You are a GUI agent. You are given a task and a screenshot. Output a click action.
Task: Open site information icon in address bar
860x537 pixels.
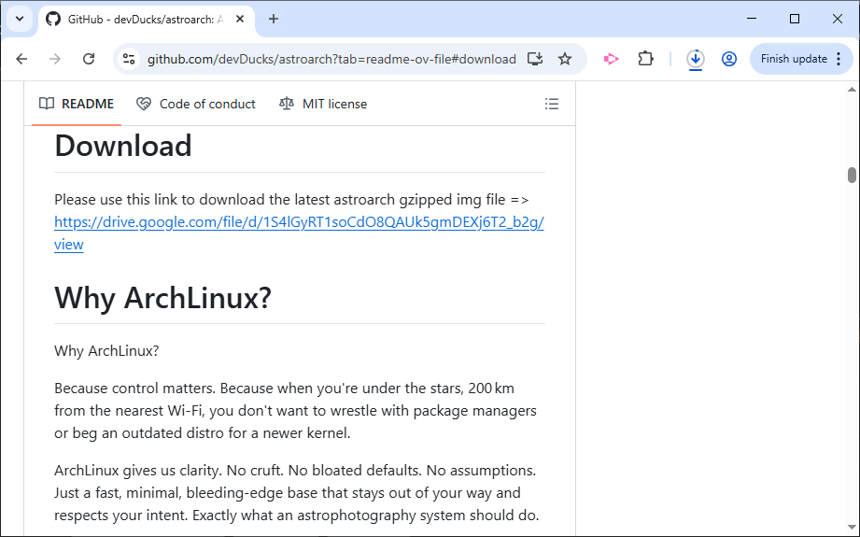(x=129, y=59)
